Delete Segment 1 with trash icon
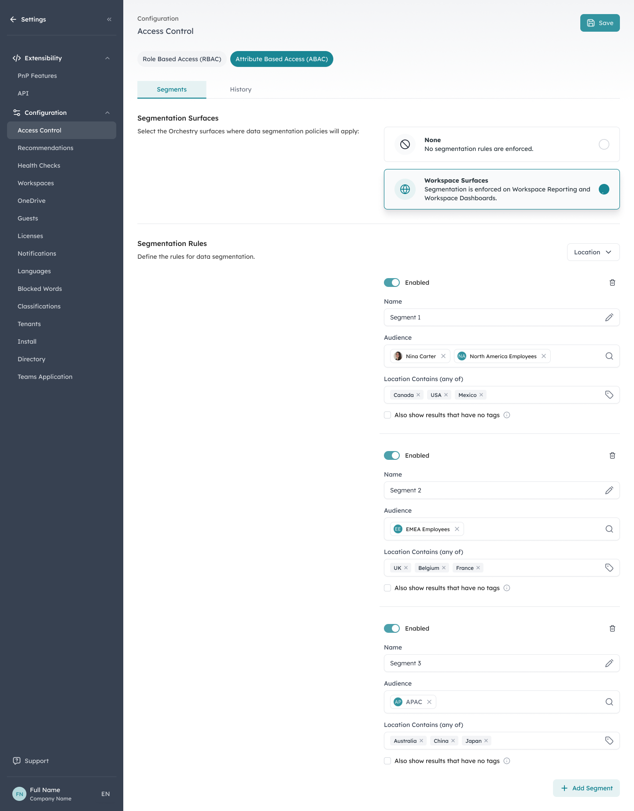This screenshot has height=811, width=634. tap(612, 283)
